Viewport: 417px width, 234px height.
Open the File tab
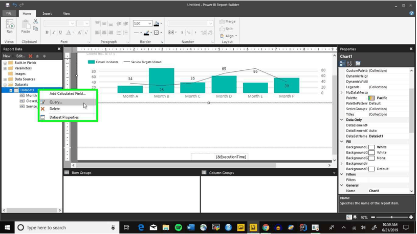(9, 13)
